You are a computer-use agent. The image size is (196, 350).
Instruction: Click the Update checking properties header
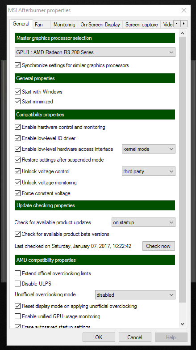pyautogui.click(x=95, y=205)
